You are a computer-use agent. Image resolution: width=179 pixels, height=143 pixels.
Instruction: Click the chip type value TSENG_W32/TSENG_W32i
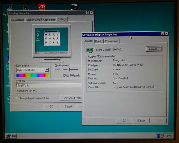click(x=128, y=65)
